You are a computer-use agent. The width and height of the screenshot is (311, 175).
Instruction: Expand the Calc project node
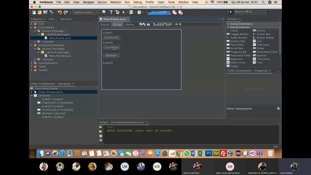coord(32,24)
